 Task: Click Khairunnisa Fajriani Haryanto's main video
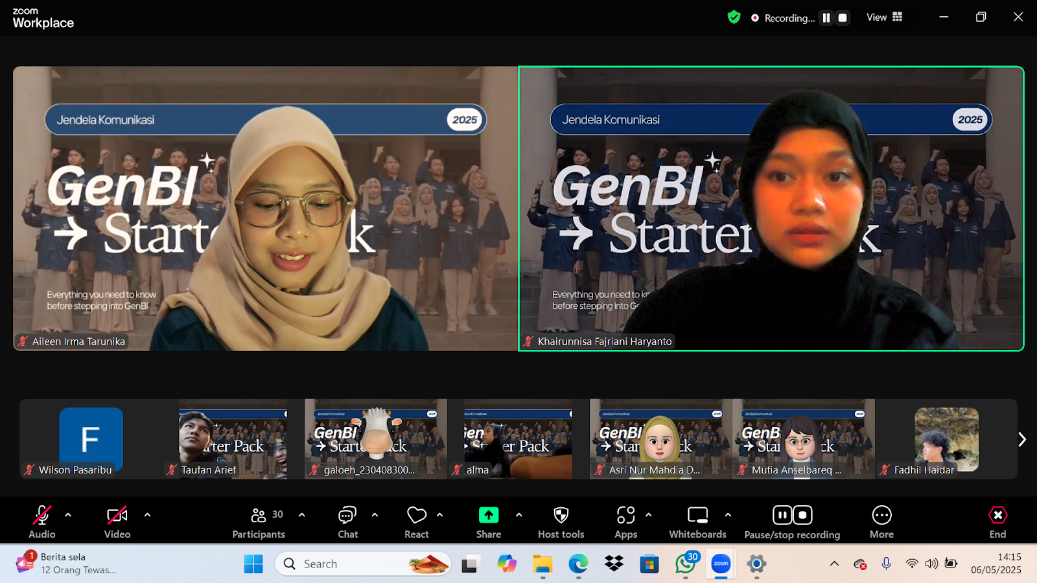coord(771,209)
